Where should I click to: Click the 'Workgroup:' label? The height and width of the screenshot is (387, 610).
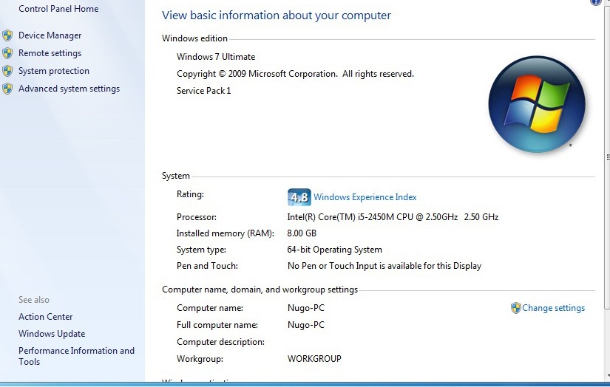(200, 359)
